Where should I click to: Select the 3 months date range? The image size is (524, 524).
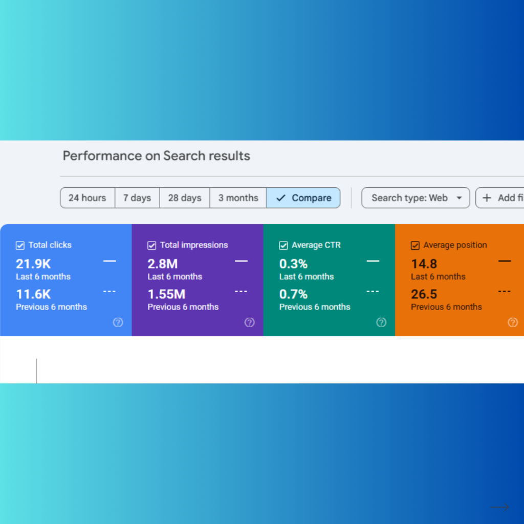pos(238,198)
